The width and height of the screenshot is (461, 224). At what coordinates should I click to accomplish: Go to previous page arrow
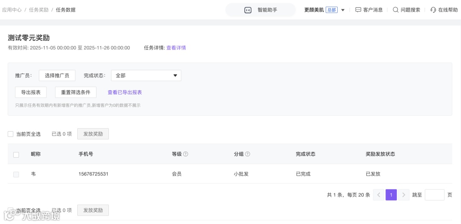(379, 195)
